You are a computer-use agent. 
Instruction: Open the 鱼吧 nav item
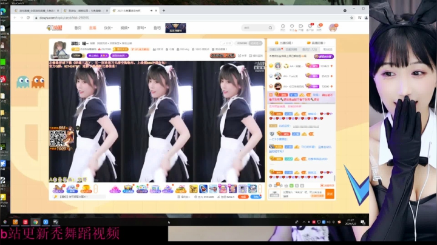[157, 28]
